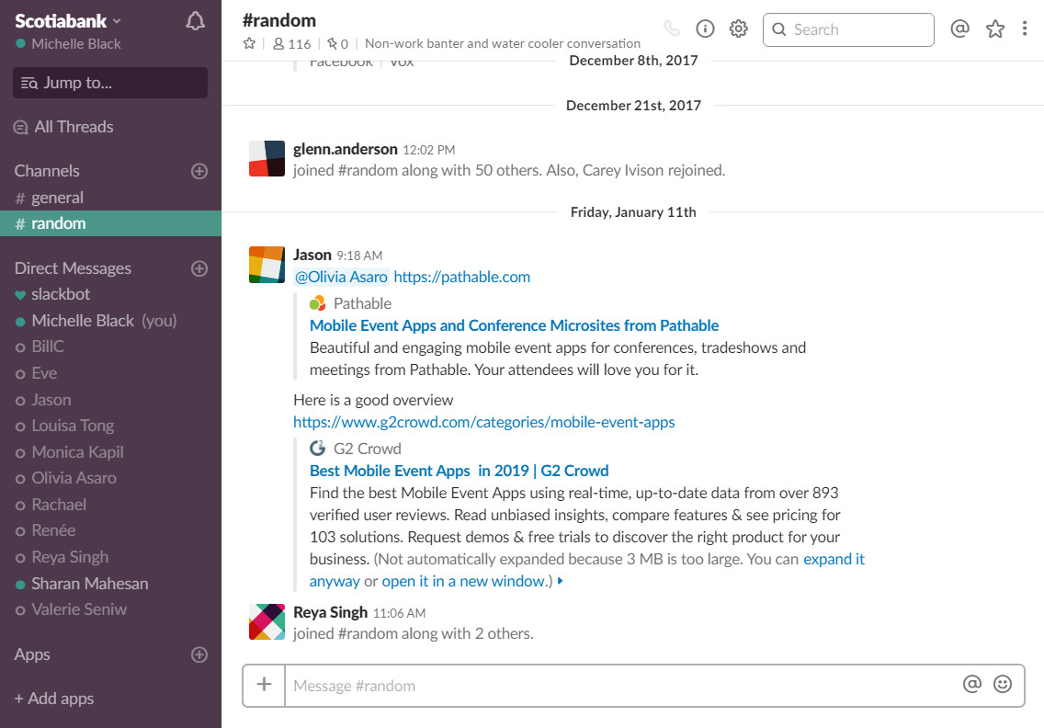This screenshot has width=1044, height=728.
Task: Click the Add apps link
Action: click(54, 699)
